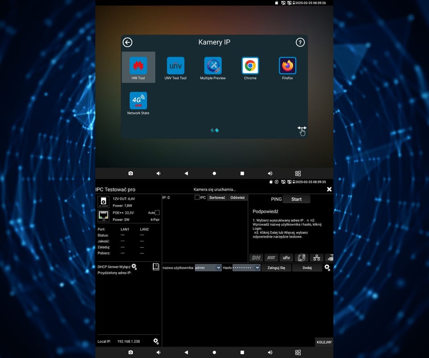Image resolution: width=429 pixels, height=358 pixels.
Task: Open the Network State 4G app
Action: [x=138, y=102]
